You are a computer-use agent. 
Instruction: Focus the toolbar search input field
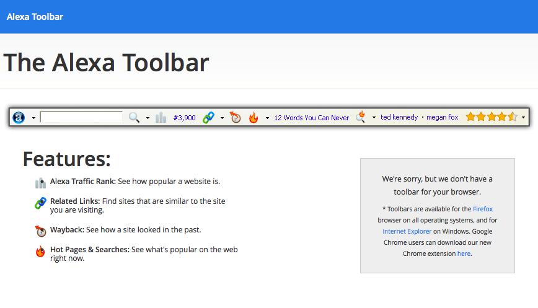pos(81,117)
